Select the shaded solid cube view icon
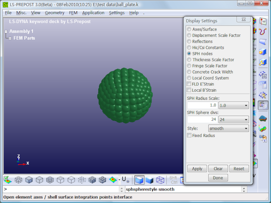 point(150,180)
